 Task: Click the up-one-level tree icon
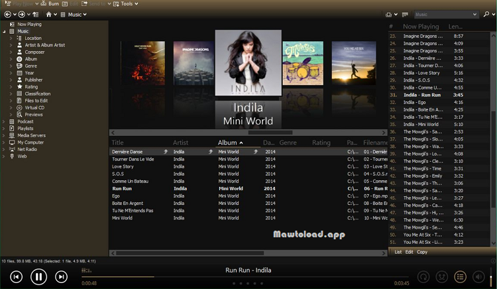36,15
